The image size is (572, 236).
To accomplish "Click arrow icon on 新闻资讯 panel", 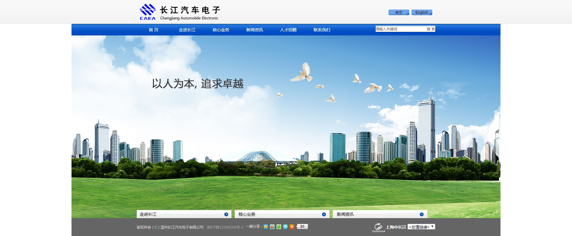I will click(x=422, y=214).
